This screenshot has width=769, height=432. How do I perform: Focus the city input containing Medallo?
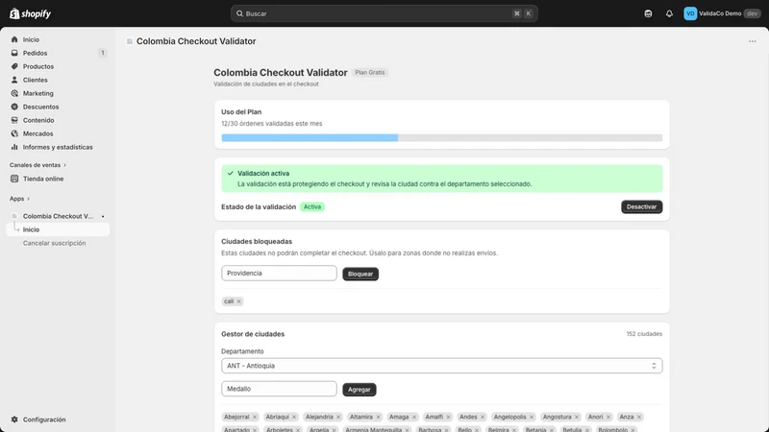(279, 389)
